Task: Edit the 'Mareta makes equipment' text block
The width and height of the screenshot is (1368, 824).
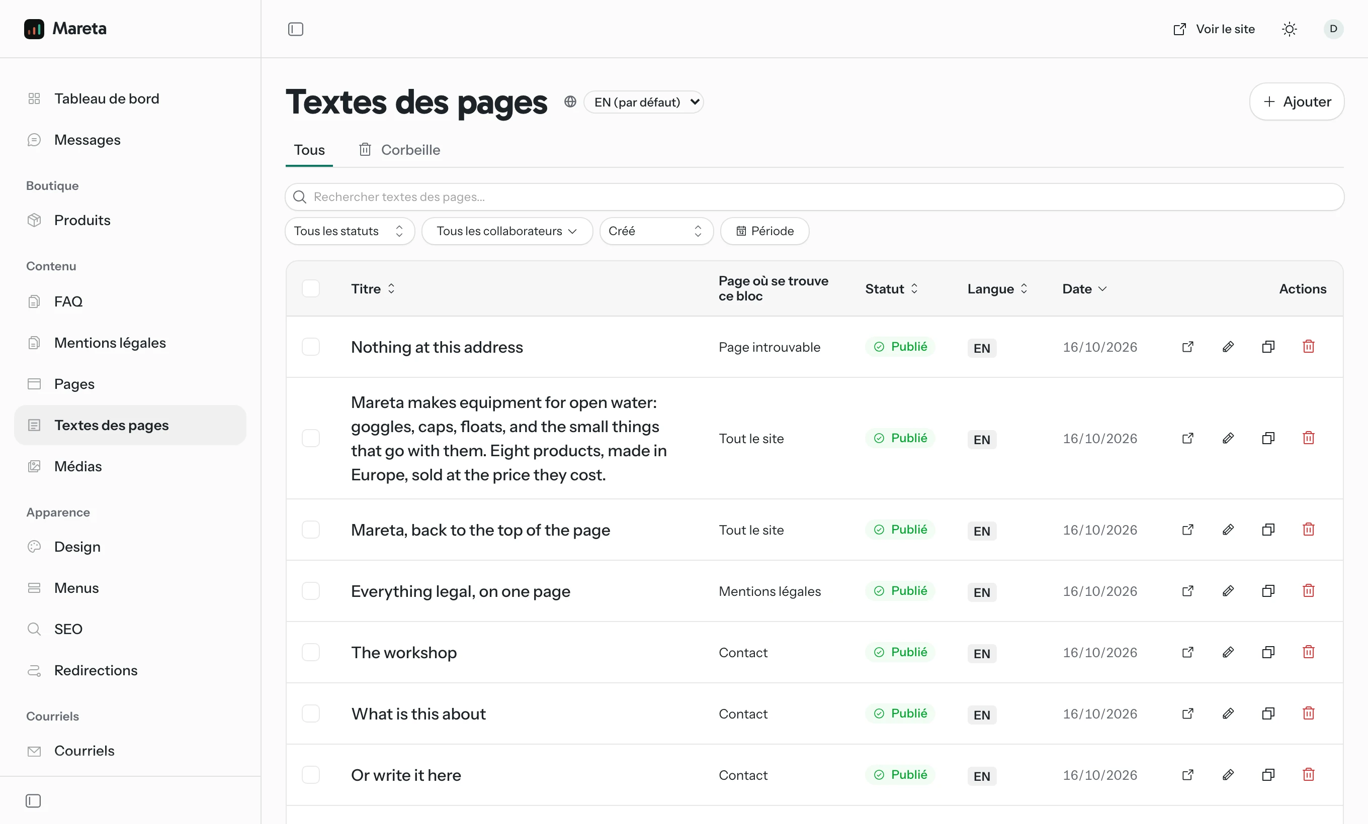Action: (1228, 439)
